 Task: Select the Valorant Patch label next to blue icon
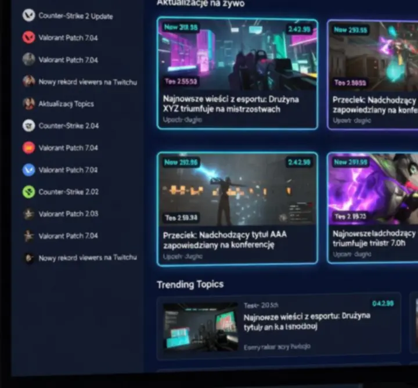(x=69, y=170)
